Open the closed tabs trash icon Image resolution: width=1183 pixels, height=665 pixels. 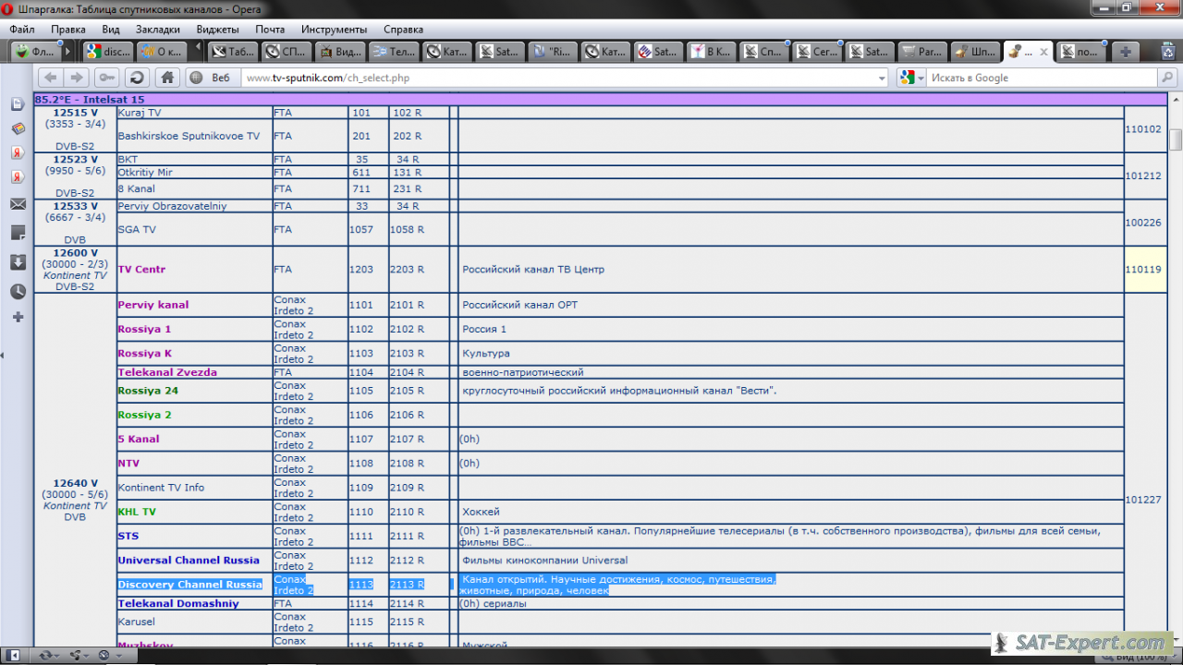[1167, 52]
